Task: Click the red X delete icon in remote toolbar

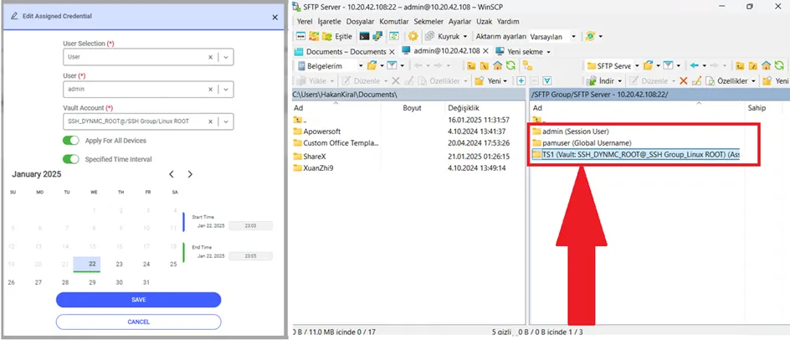Action: (683, 80)
